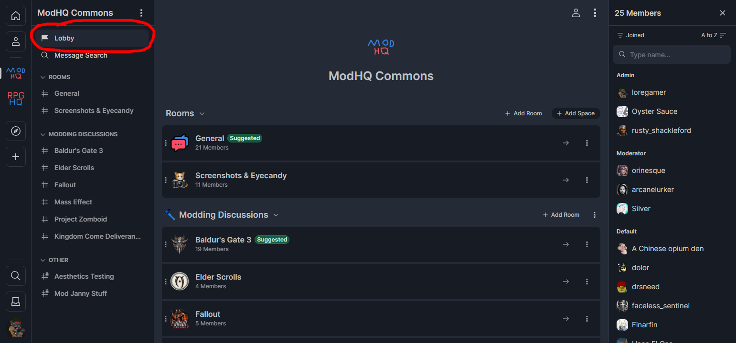Click the Add Space button
This screenshot has height=343, width=736.
coord(576,113)
